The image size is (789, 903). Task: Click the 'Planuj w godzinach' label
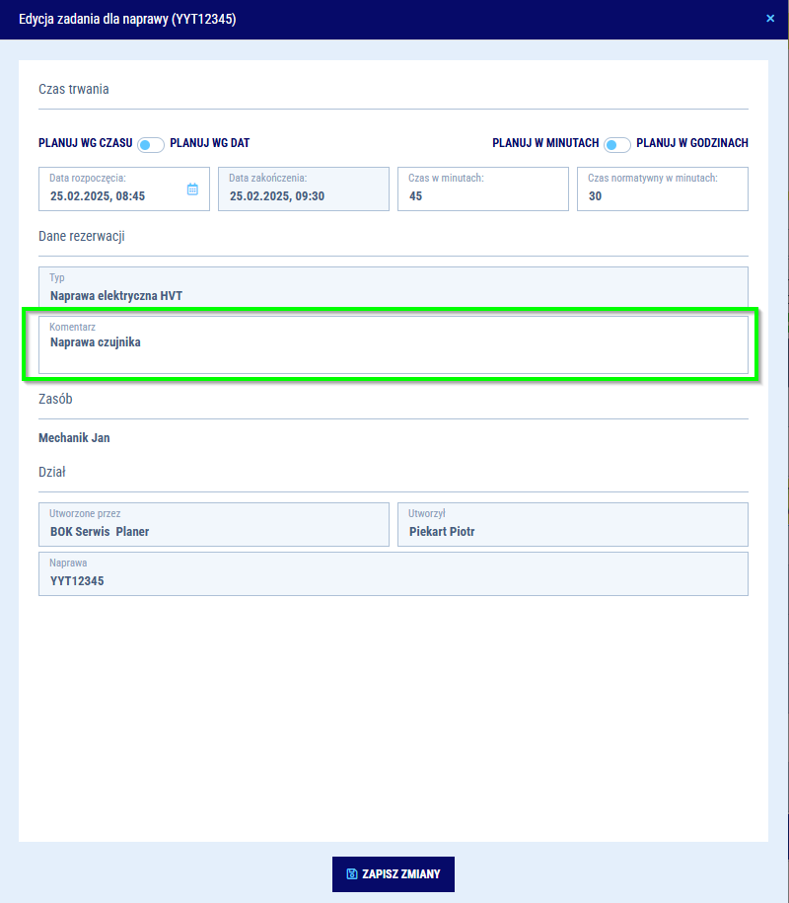(691, 143)
